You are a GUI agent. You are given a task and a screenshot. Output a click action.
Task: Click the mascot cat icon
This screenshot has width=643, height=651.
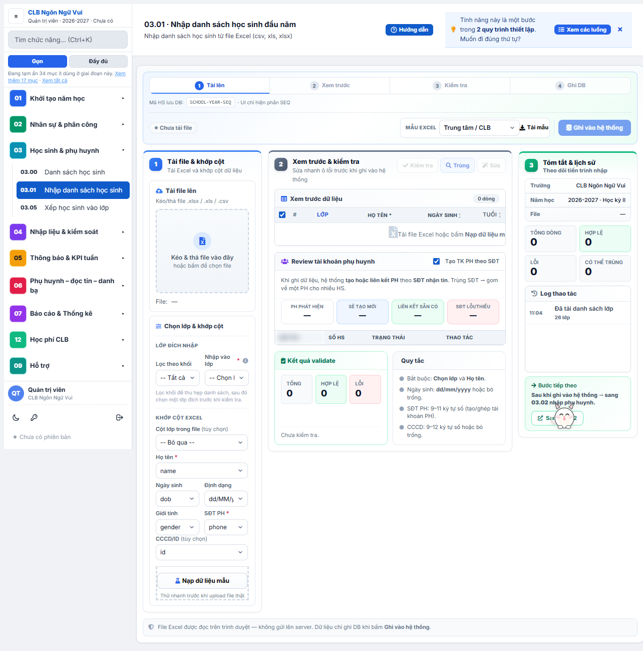click(564, 416)
